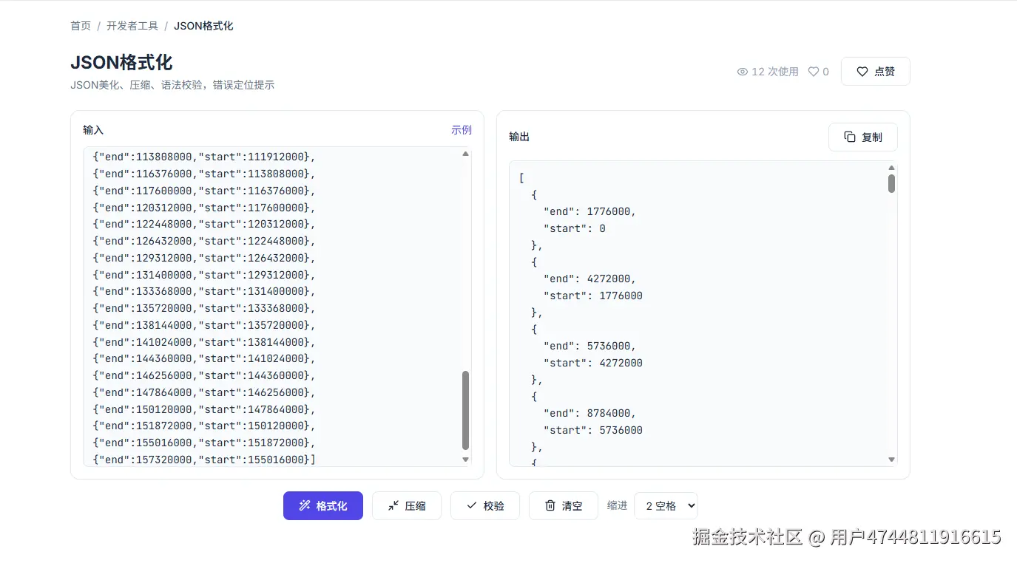Screen dimensions: 1017x563
Task: Go to 首页 breadcrumb link
Action: pyautogui.click(x=81, y=26)
